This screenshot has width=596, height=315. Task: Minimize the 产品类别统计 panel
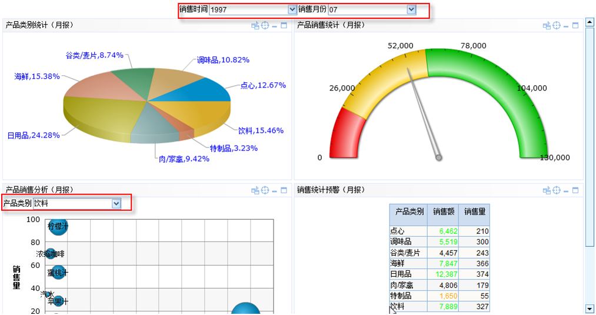click(274, 26)
